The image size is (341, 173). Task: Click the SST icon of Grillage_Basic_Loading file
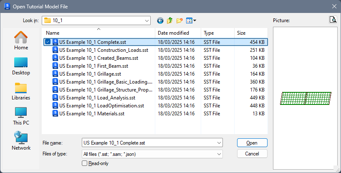(x=55, y=82)
